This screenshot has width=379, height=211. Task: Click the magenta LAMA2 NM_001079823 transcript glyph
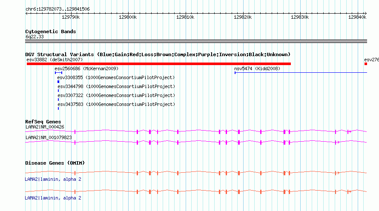196,143
